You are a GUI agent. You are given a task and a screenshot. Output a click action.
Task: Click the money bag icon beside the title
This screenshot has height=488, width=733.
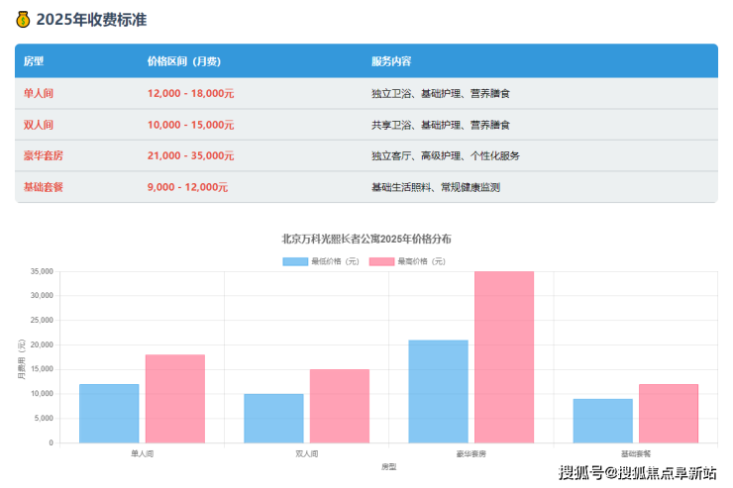point(23,19)
